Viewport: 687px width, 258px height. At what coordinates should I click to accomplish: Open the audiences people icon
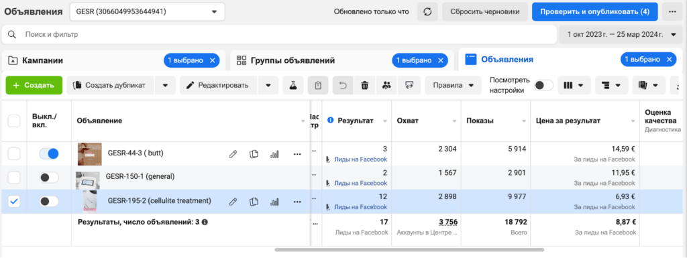coord(386,86)
